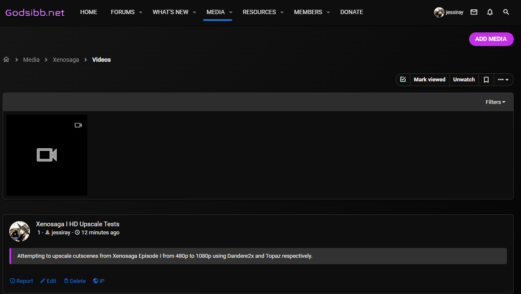Click the Godsibb.net site logo

[x=35, y=13]
